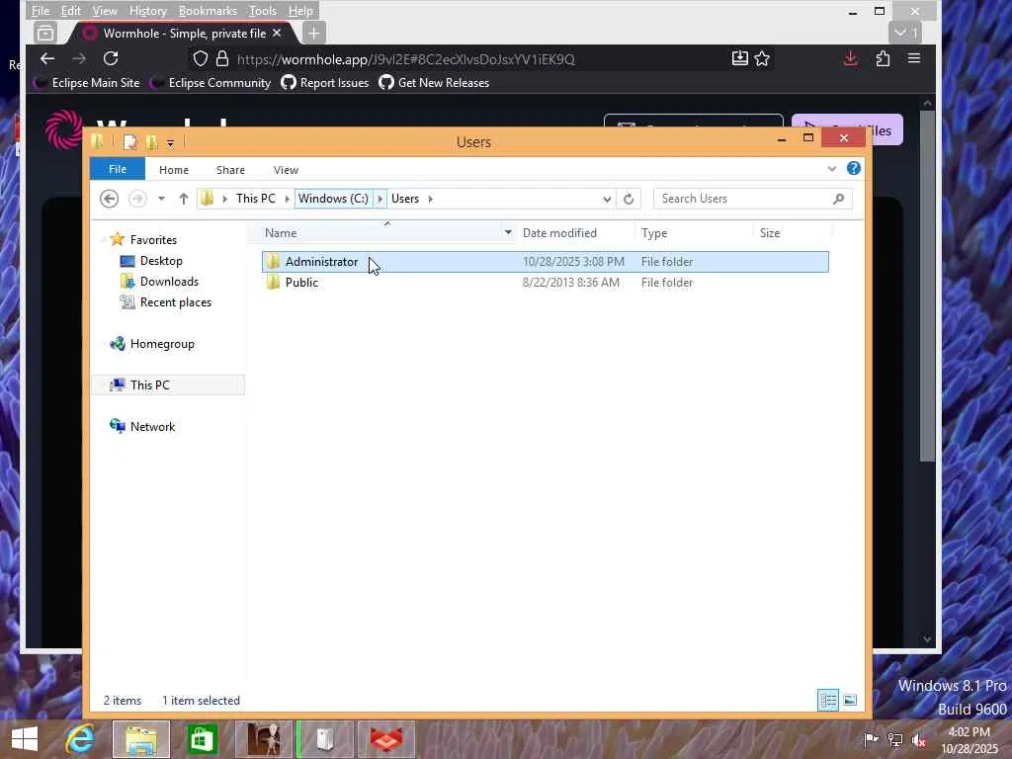Open Downloads under Favorites
Screen dimensions: 1012x759
coord(169,282)
